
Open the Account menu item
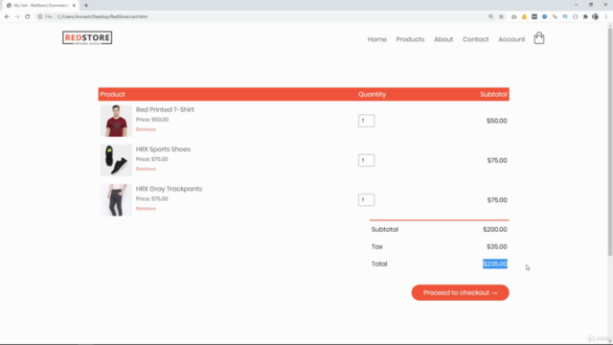(x=511, y=39)
